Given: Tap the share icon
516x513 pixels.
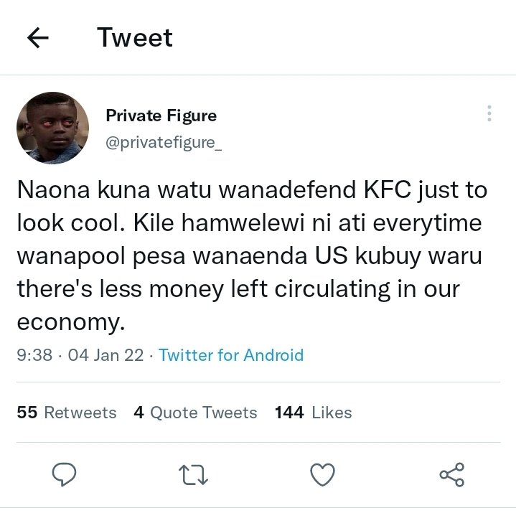Looking at the screenshot, I should (x=452, y=474).
